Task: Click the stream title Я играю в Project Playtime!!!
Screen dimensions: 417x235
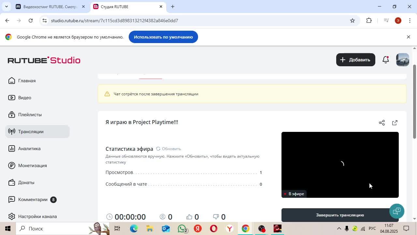Action: pos(142,122)
